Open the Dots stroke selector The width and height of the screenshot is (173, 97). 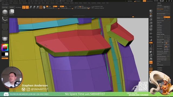tap(5, 19)
